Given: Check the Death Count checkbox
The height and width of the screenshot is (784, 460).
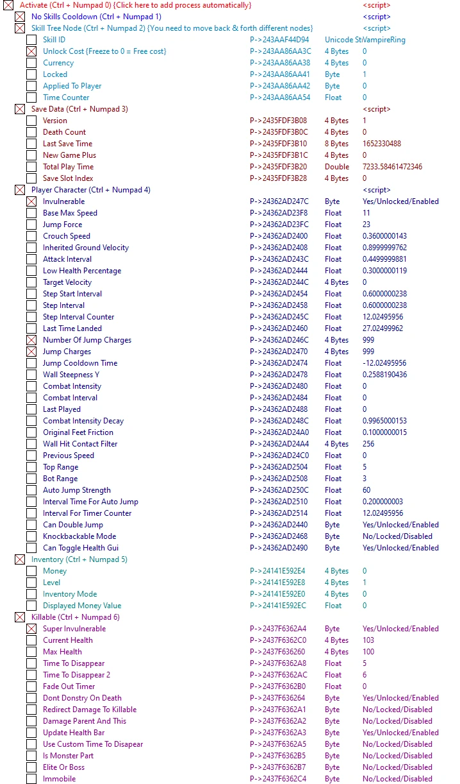Looking at the screenshot, I should [31, 132].
